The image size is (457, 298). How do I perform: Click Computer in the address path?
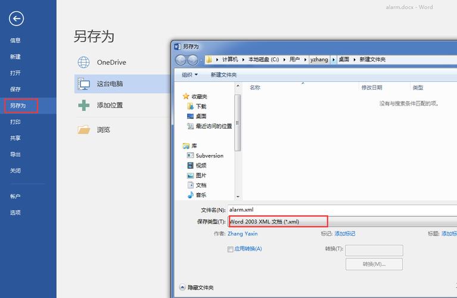coord(230,60)
